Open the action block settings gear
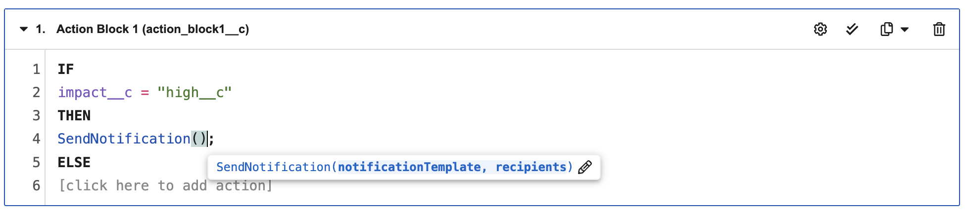965x214 pixels. (x=820, y=29)
